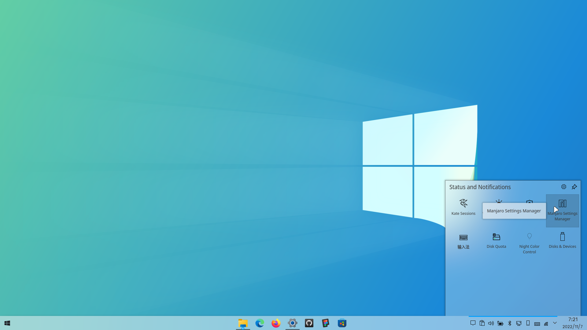Open the file manager from the taskbar

coord(243,323)
